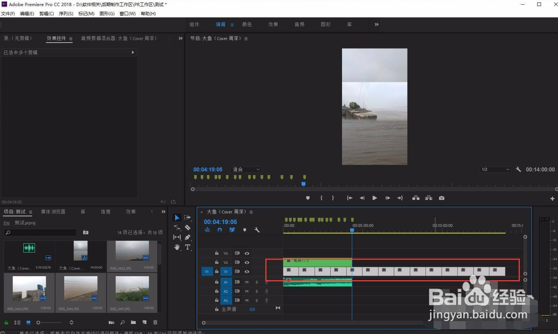This screenshot has height=334, width=558.
Task: Play the program monitor sequence
Action: (375, 198)
